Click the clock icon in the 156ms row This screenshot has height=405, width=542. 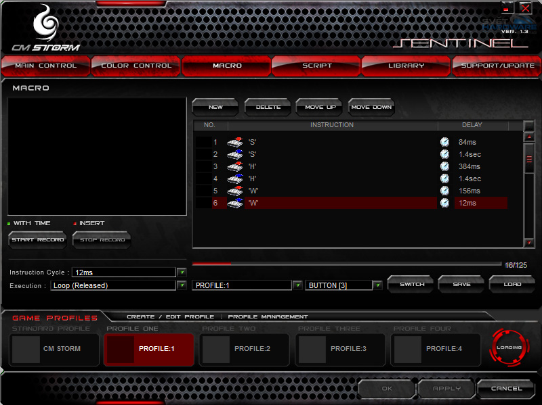[x=444, y=191]
